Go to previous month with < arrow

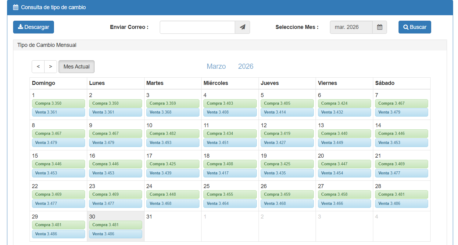[38, 67]
